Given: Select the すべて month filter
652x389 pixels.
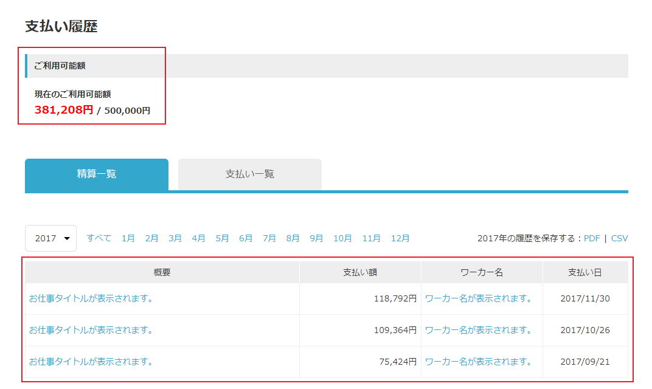Looking at the screenshot, I should [x=99, y=238].
